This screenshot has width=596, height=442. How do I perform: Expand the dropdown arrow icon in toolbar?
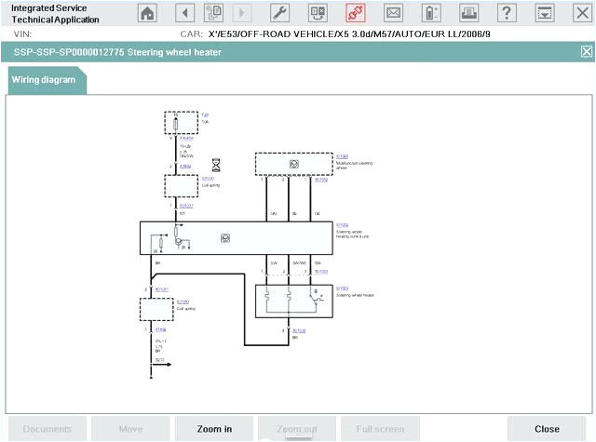(x=544, y=13)
